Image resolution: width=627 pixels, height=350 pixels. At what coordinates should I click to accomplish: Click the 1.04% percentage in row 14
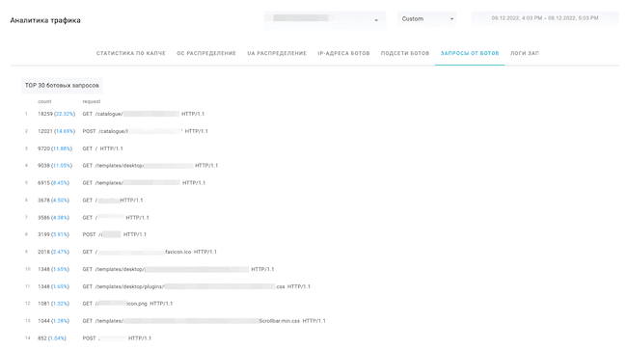point(57,338)
